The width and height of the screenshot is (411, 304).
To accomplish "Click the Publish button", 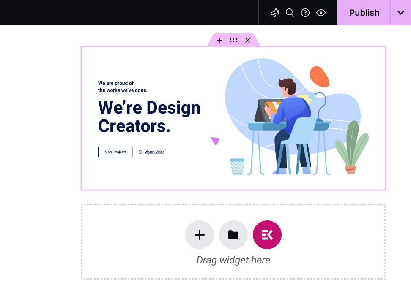I will pos(364,13).
